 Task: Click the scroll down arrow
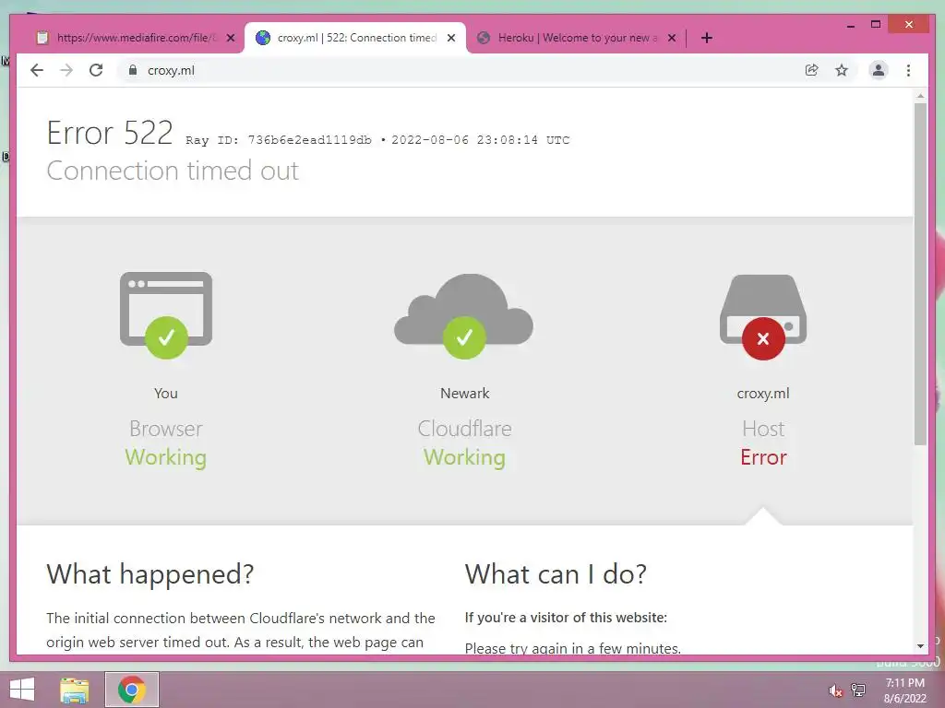tap(920, 646)
